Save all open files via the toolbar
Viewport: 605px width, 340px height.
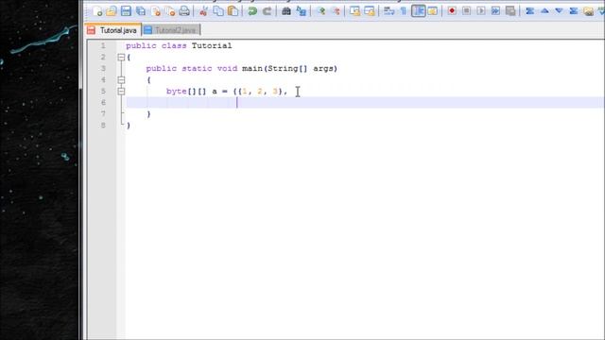141,10
